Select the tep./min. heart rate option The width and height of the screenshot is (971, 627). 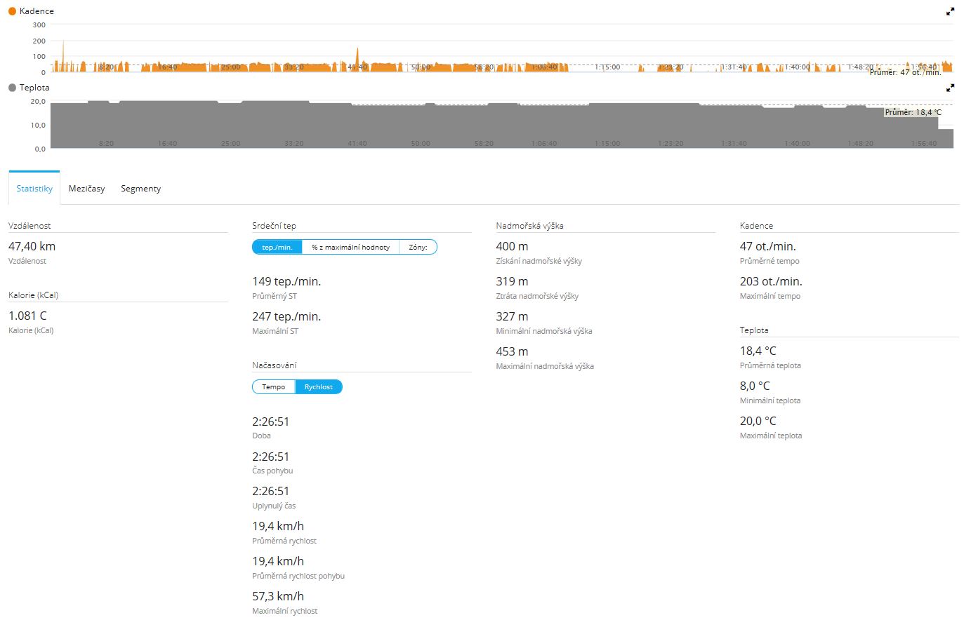(277, 247)
